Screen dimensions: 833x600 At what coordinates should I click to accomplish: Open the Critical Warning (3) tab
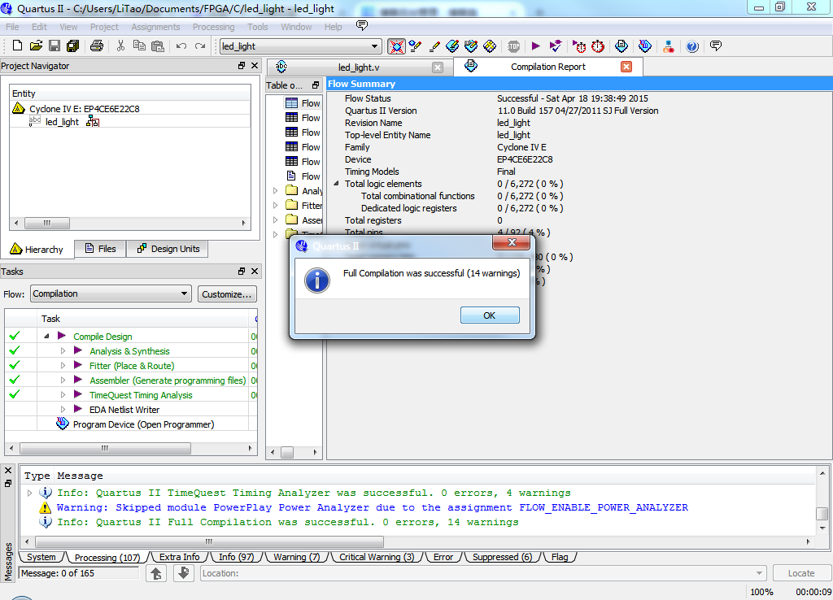click(376, 557)
